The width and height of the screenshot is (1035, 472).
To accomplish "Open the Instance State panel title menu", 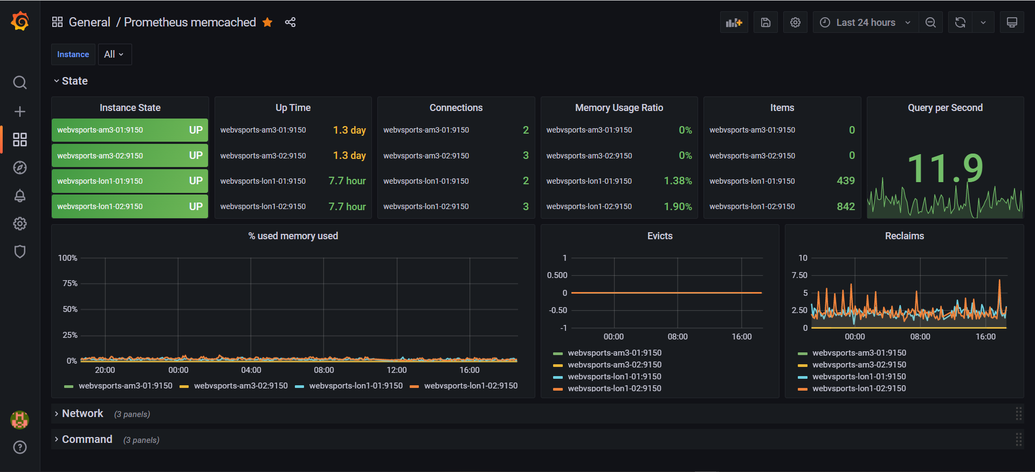I will click(x=130, y=108).
